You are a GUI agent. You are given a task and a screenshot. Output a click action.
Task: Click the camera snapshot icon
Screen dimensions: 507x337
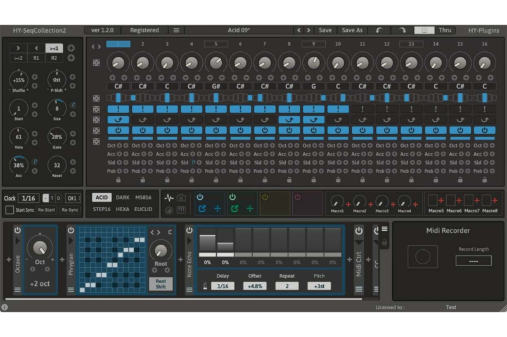(181, 197)
